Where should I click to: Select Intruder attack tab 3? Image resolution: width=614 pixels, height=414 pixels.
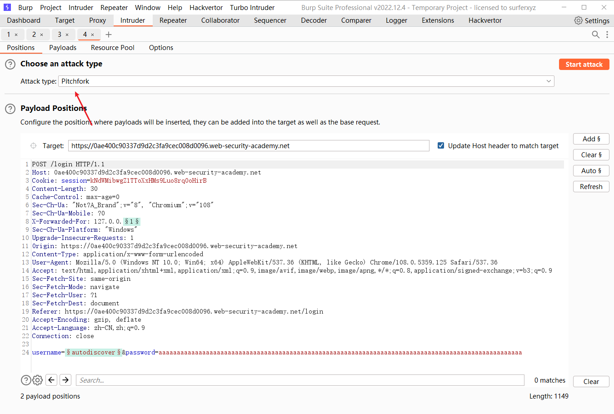(60, 35)
